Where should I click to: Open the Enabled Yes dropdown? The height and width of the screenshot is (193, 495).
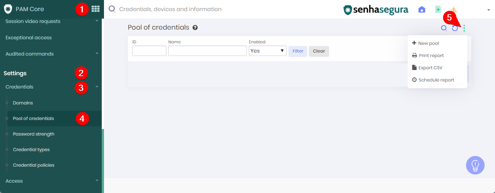point(267,51)
